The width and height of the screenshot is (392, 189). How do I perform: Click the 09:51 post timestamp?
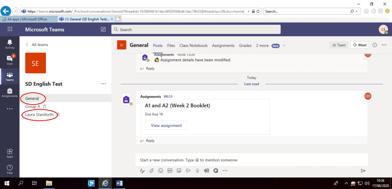[x=168, y=96]
